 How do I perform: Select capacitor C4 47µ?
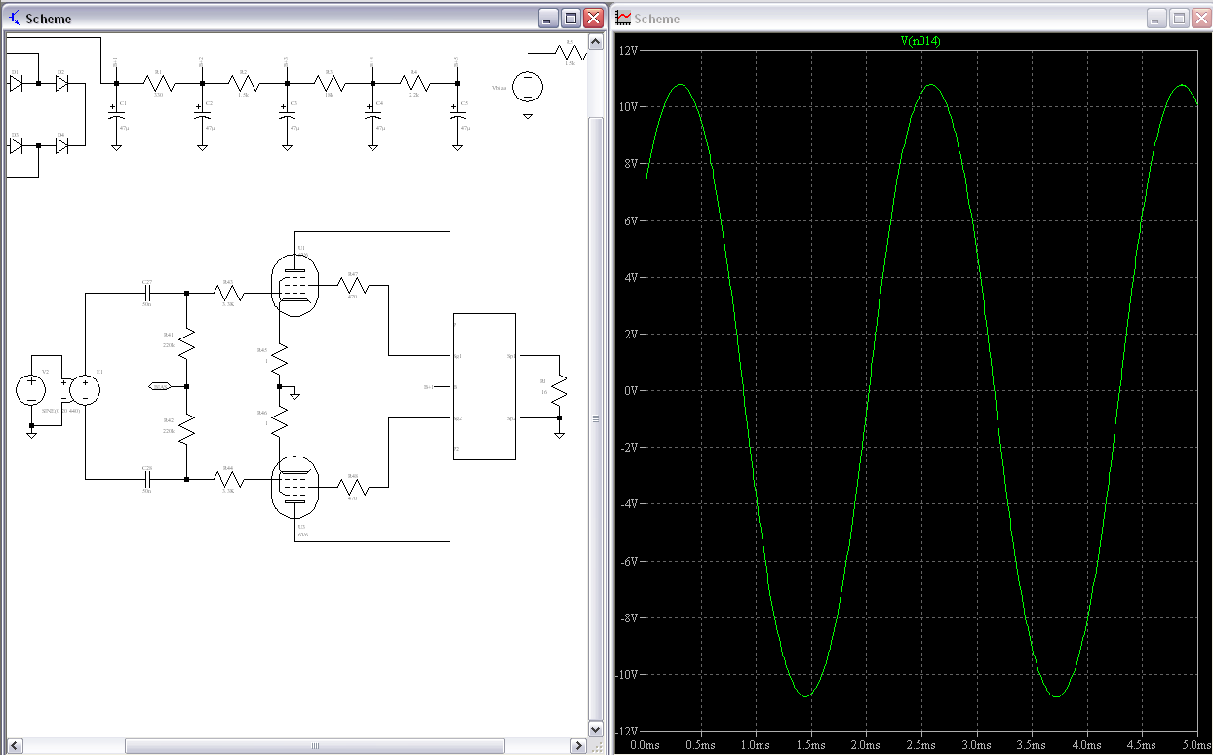click(x=372, y=113)
